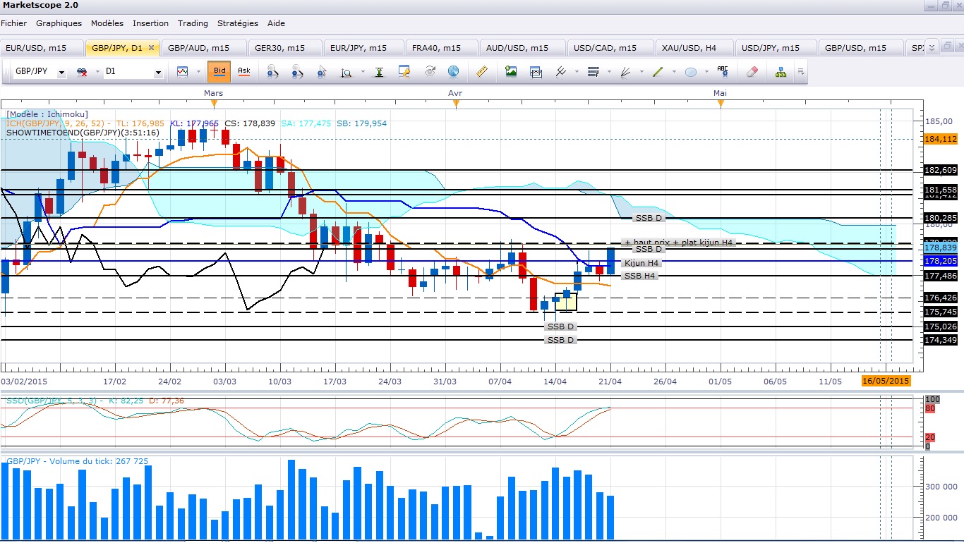Close the GBP/JPY, D1 tab
Screen dimensions: 964x543
tap(152, 48)
